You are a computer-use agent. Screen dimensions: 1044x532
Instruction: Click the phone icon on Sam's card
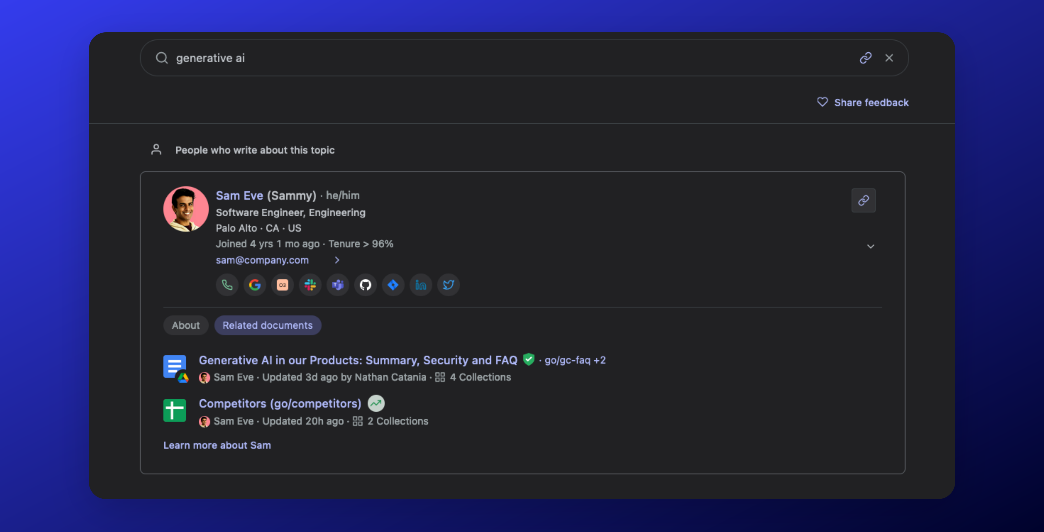(x=227, y=285)
